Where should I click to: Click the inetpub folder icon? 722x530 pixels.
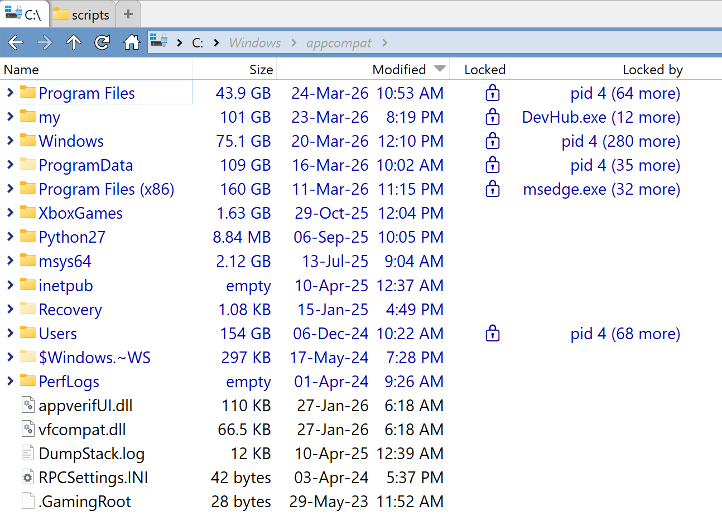pos(28,284)
